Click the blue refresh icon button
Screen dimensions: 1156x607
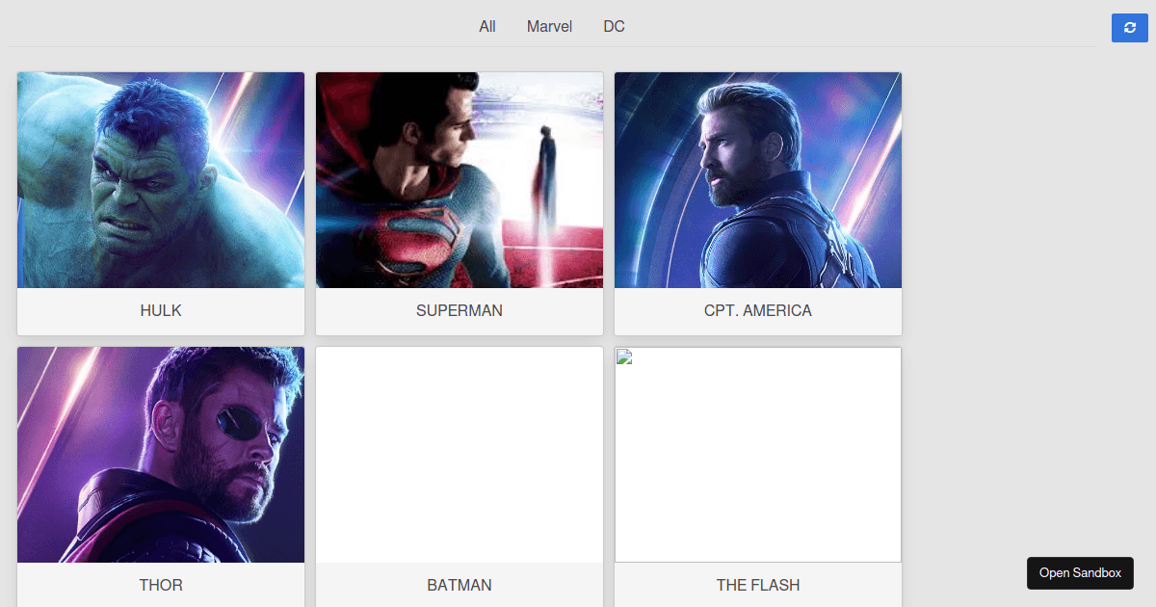click(1129, 28)
